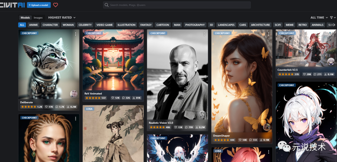The image size is (337, 162).
Task: Toggle the CHARACTER category filter
Action: pyautogui.click(x=50, y=25)
